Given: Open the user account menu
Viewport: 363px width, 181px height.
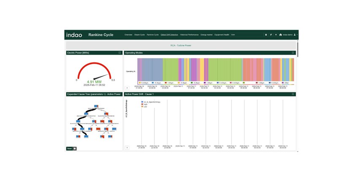Looking at the screenshot, I should 295,35.
